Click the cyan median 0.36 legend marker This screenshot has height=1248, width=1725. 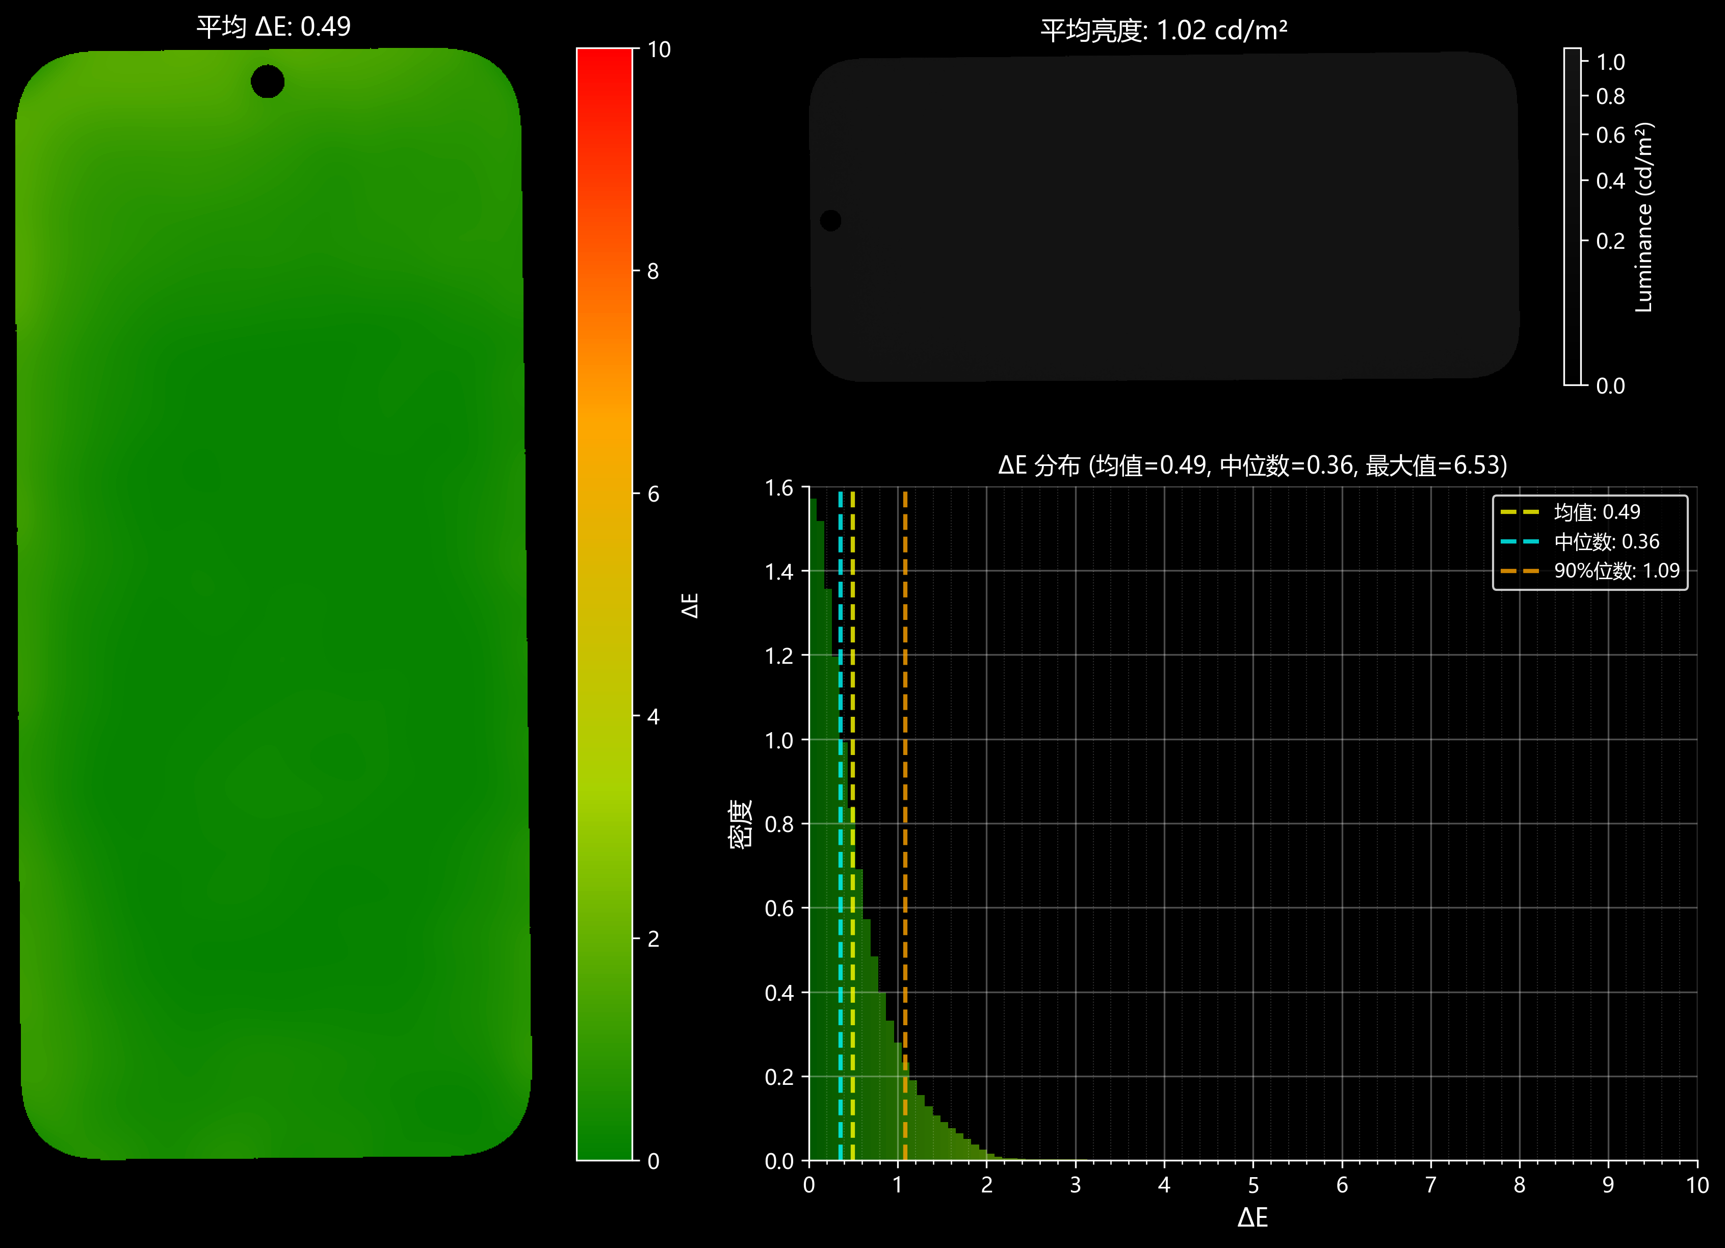[x=1519, y=541]
